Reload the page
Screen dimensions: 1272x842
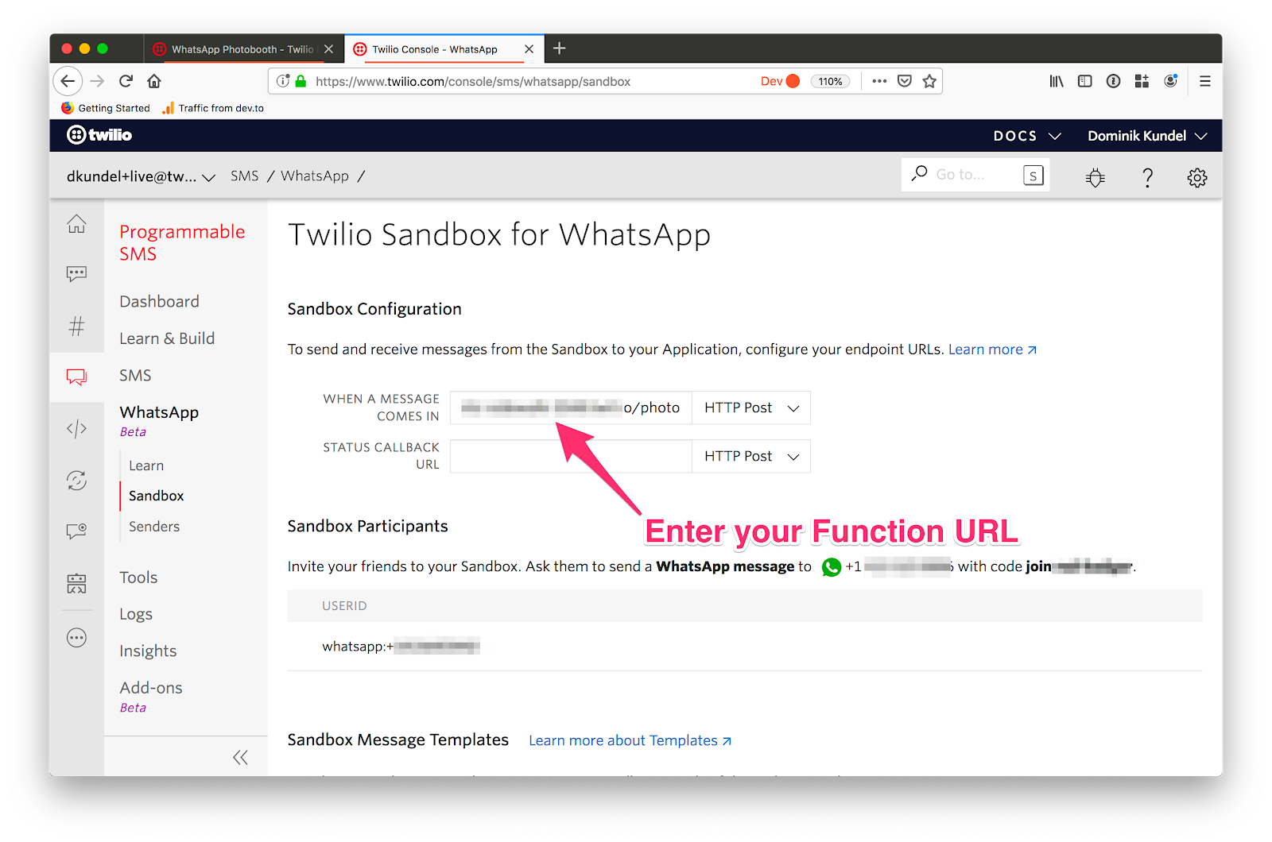(126, 81)
